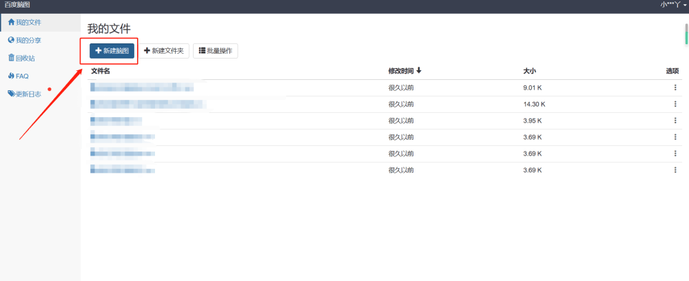Image resolution: width=689 pixels, height=281 pixels.
Task: Open the Recycle Bin (回收站)
Action: click(23, 59)
